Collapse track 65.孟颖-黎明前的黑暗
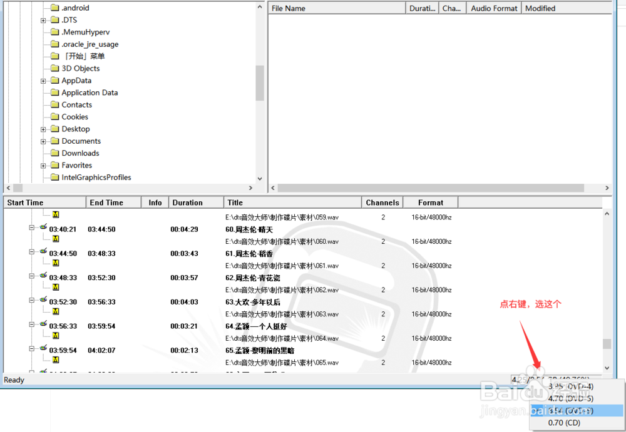This screenshot has height=432, width=626. click(x=31, y=349)
